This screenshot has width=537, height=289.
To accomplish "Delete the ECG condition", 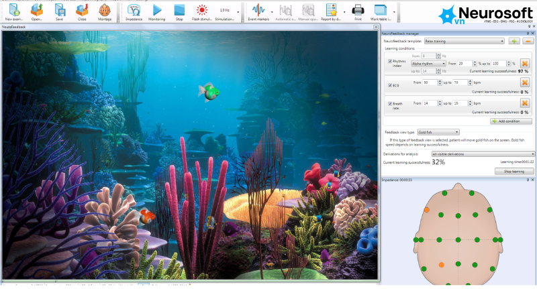I will [525, 82].
